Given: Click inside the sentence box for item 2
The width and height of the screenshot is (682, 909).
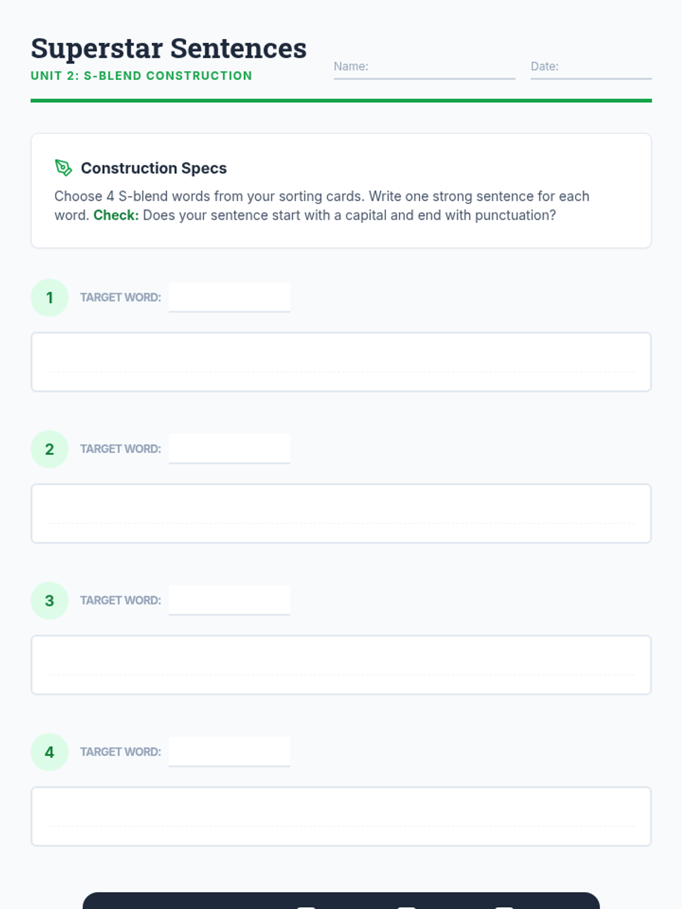Looking at the screenshot, I should [x=341, y=514].
